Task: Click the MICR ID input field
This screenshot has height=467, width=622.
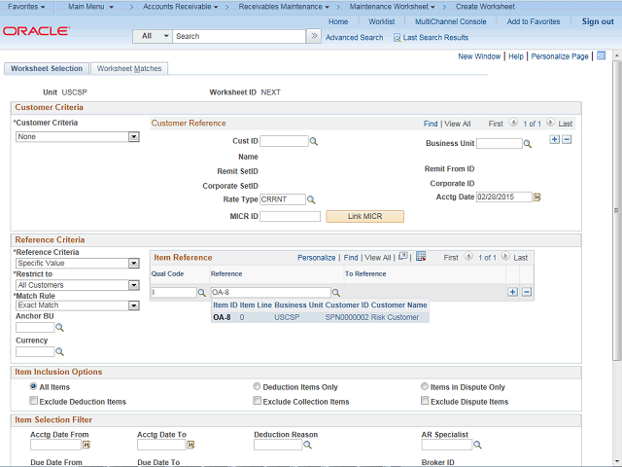Action: (x=290, y=216)
